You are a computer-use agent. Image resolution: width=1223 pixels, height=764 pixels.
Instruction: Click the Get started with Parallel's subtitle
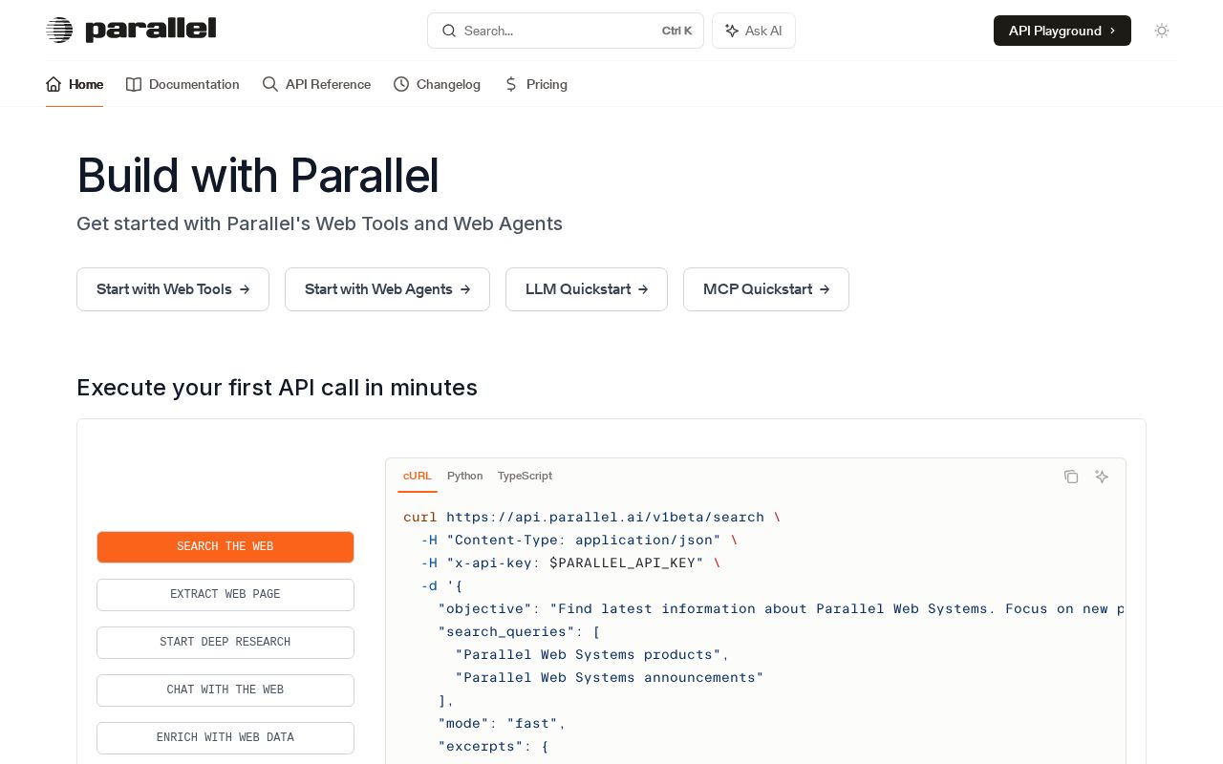pos(319,223)
